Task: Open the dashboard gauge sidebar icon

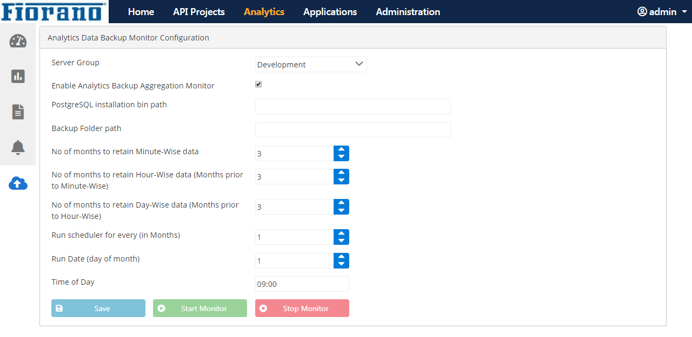Action: (18, 41)
